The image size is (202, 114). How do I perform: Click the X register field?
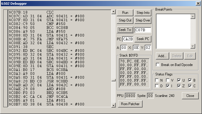click(136, 48)
